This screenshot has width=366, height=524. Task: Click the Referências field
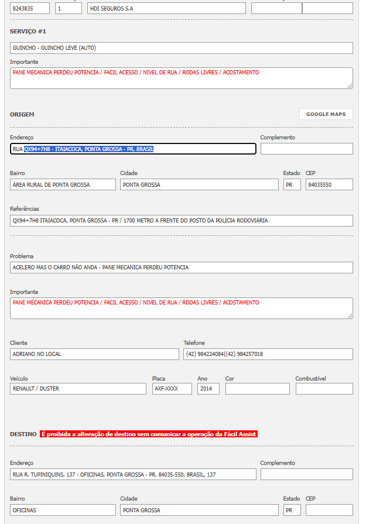[181, 221]
